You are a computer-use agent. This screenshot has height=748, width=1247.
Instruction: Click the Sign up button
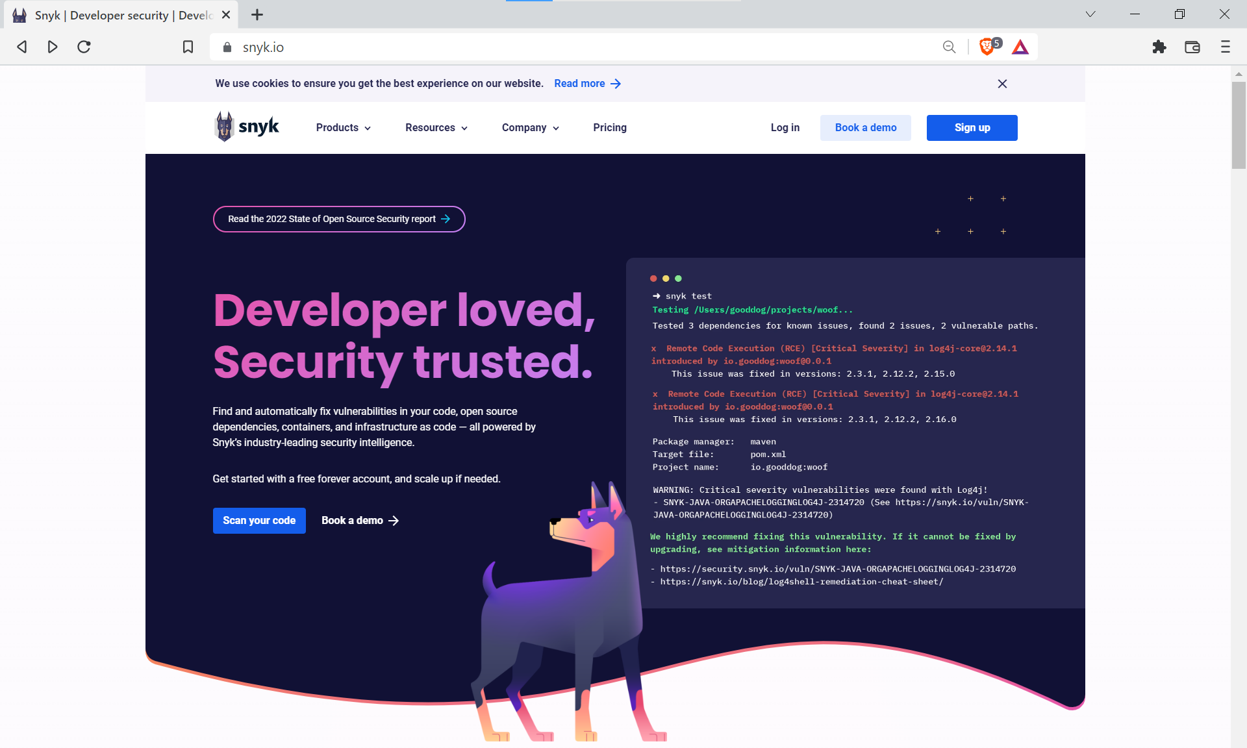pos(972,127)
